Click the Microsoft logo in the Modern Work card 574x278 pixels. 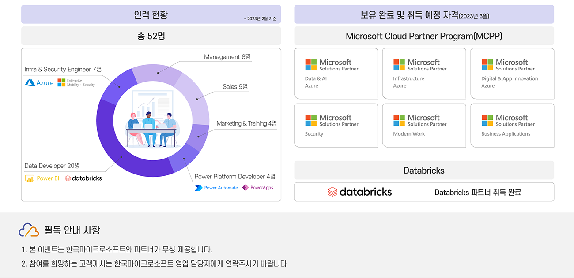(420, 121)
